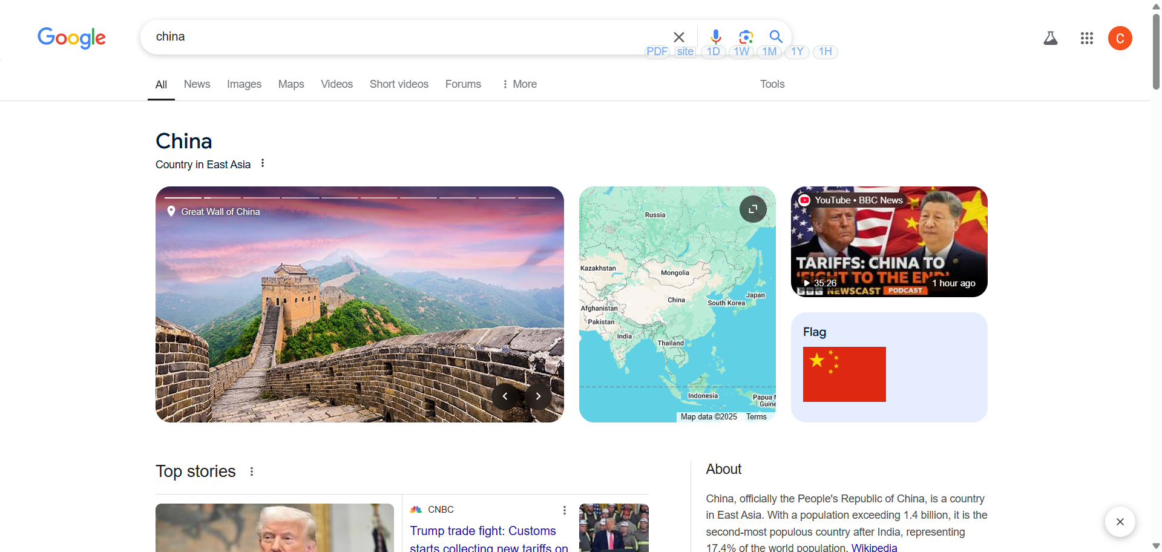Start voice search with microphone icon
1162x552 pixels.
click(715, 37)
